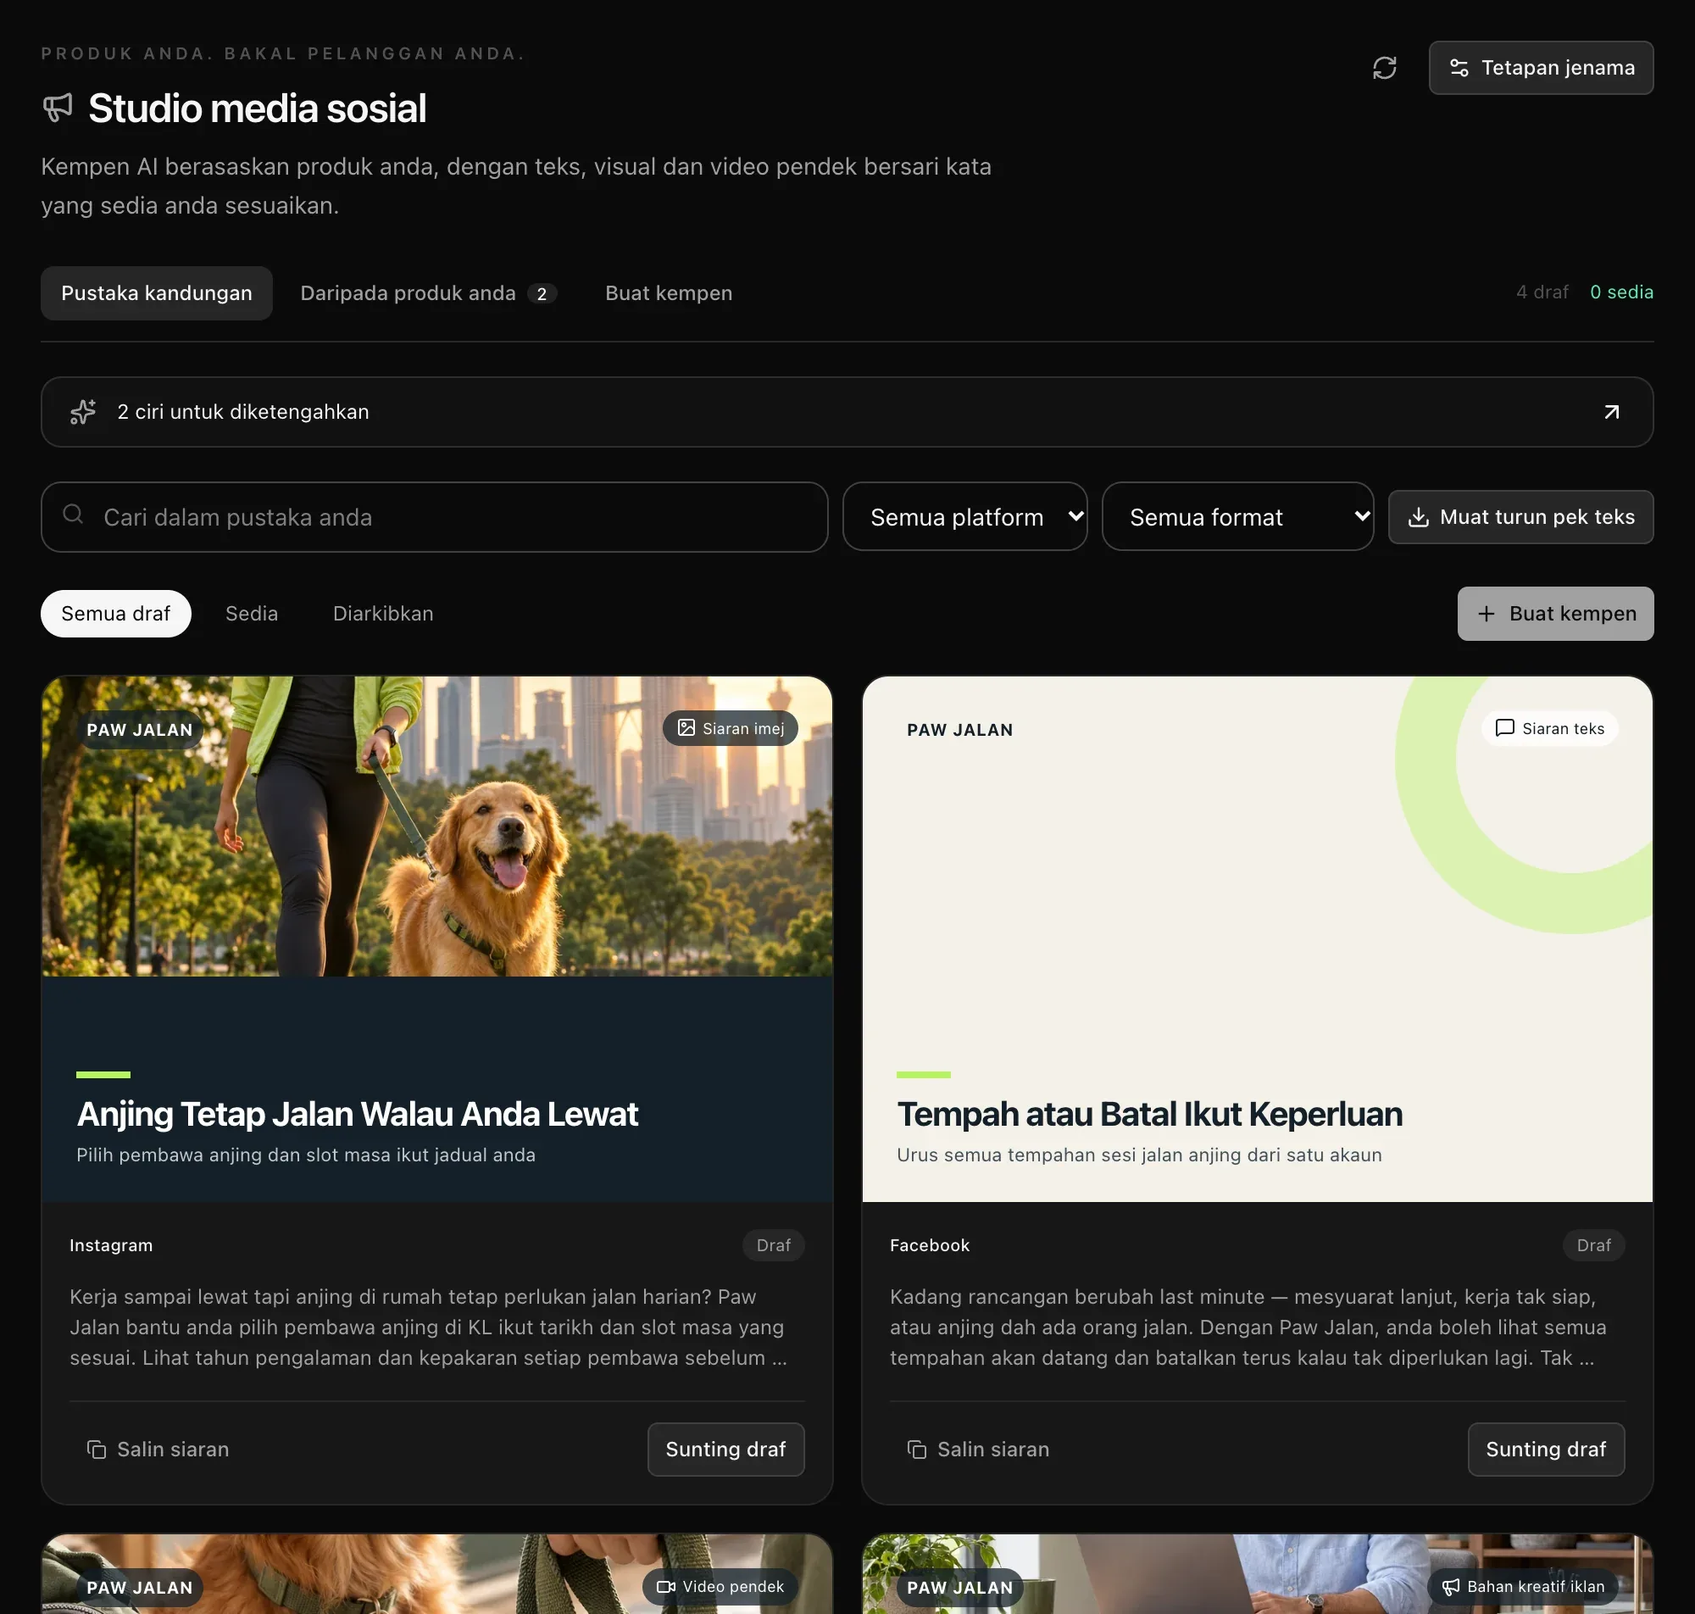The height and width of the screenshot is (1614, 1695).
Task: Click headline Anjing Tetap Jalan Walau Anda Lewat
Action: [x=357, y=1114]
